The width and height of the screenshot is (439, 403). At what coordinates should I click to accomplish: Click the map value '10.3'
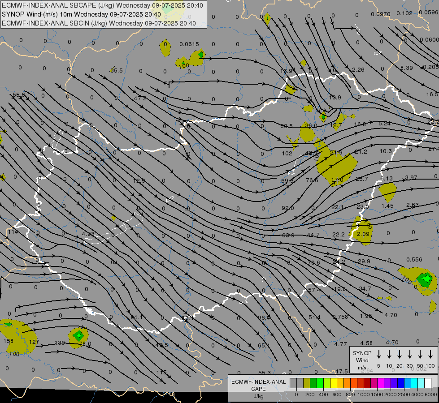click(x=386, y=151)
